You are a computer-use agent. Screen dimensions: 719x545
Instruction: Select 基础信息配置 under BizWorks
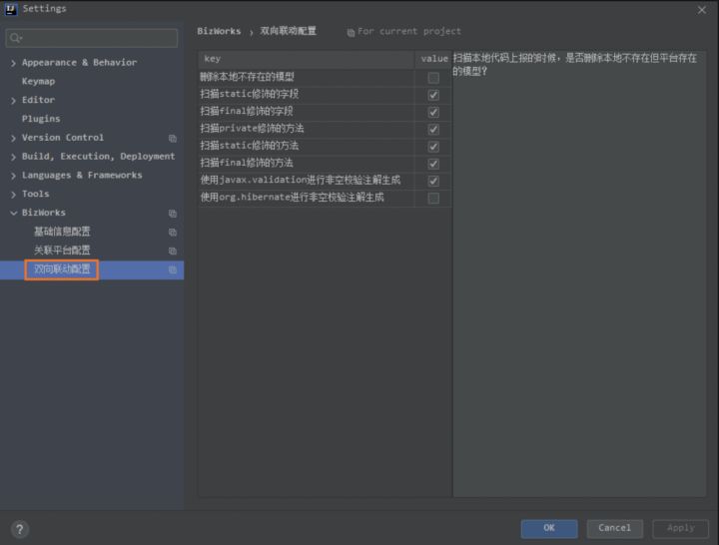click(x=62, y=232)
